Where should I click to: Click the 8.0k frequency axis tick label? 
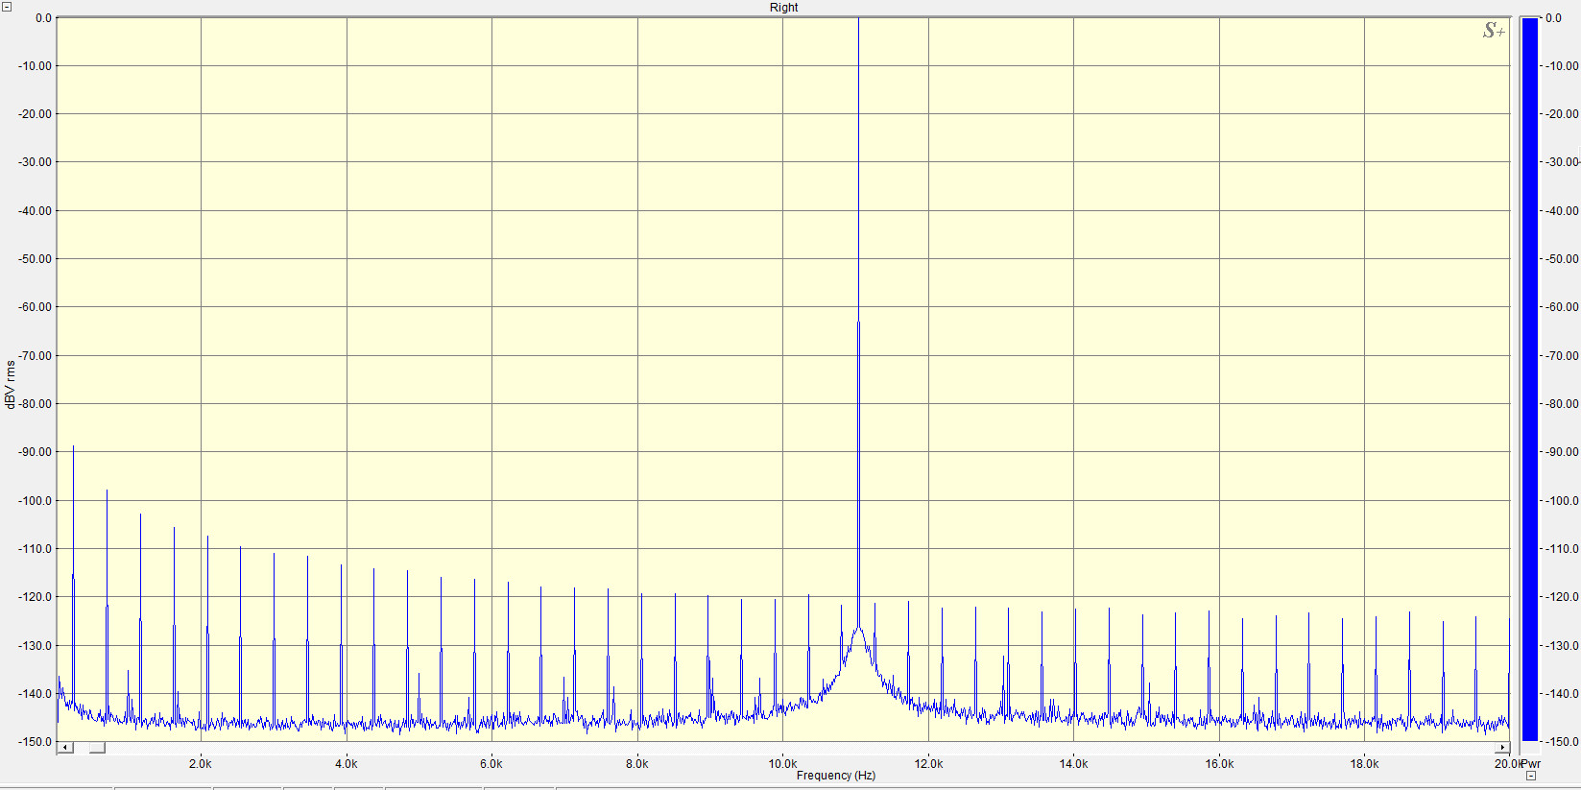tap(637, 764)
